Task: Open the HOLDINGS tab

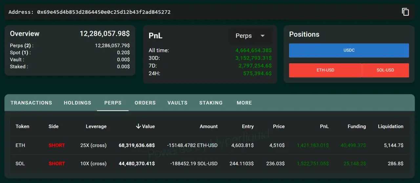Action: point(77,103)
